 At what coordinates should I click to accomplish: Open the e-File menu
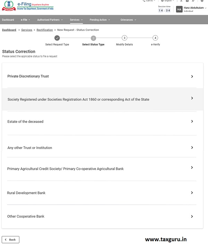[x=25, y=20]
